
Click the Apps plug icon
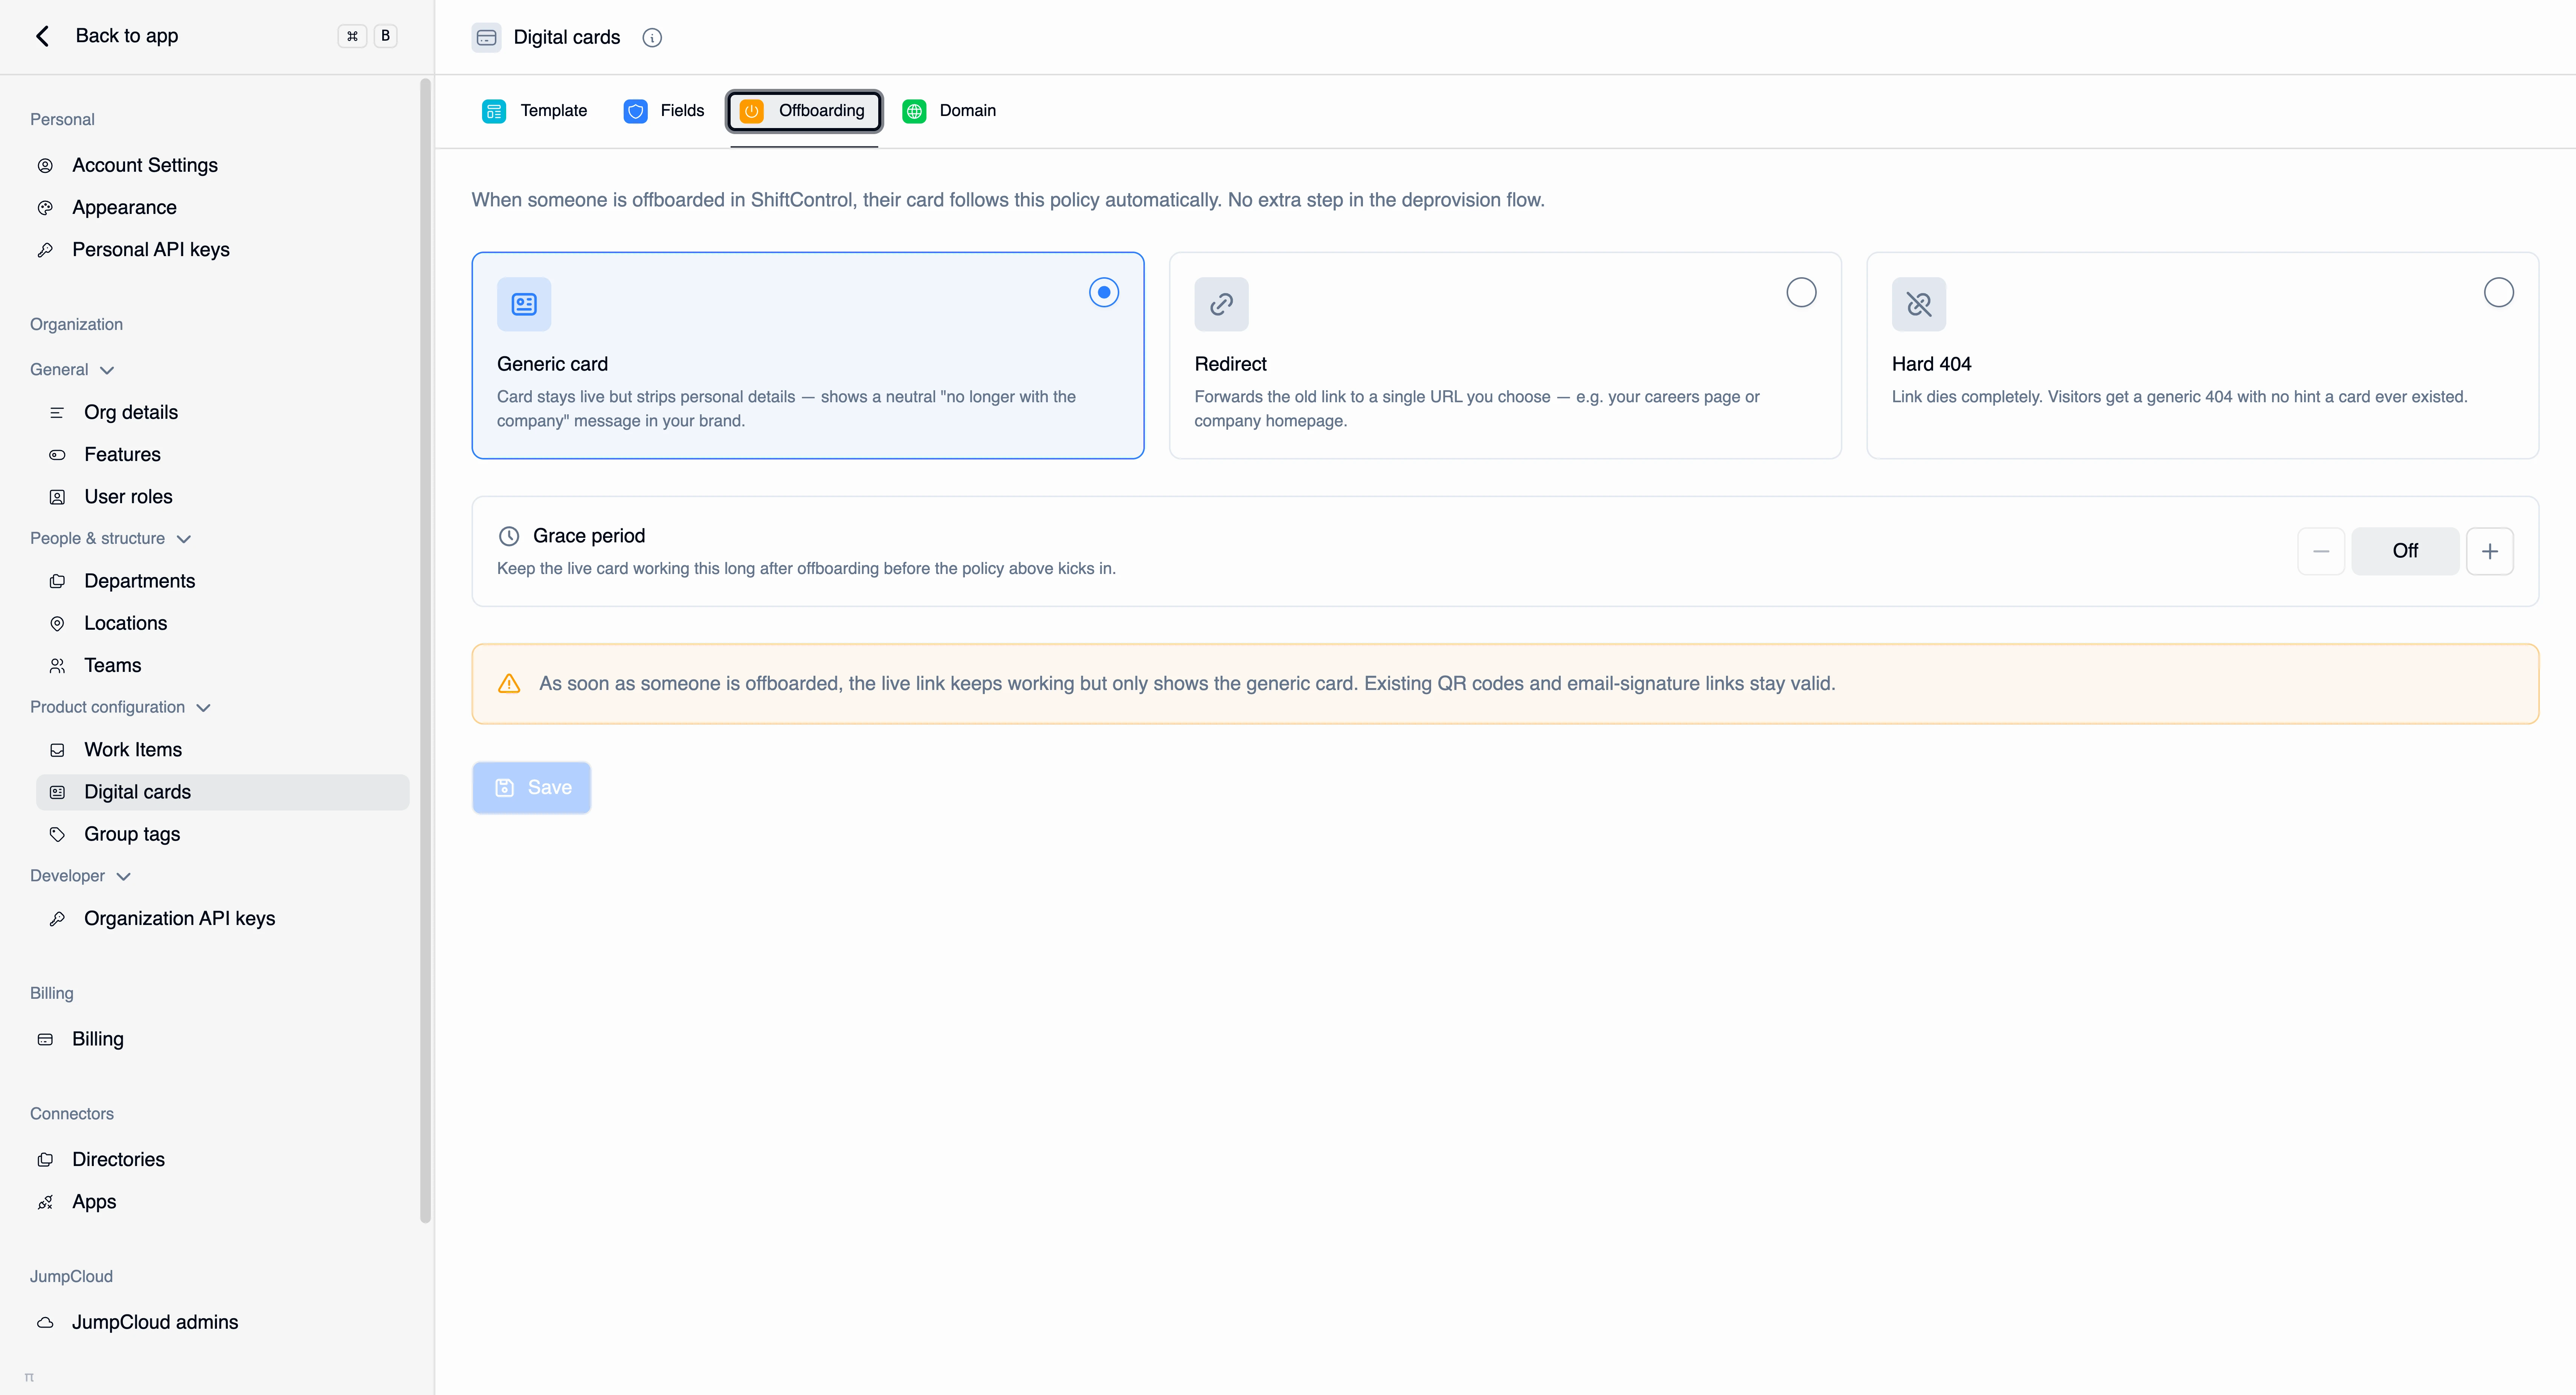45,1202
